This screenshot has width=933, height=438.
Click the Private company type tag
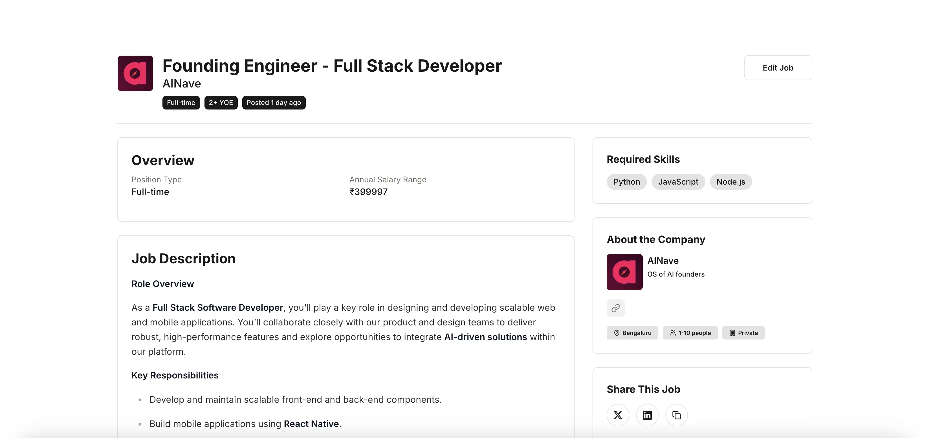(x=743, y=332)
